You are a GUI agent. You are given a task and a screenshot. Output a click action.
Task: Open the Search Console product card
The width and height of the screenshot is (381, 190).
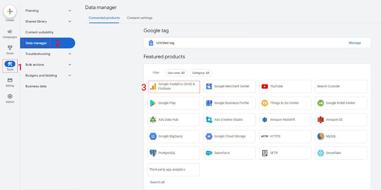(341, 86)
